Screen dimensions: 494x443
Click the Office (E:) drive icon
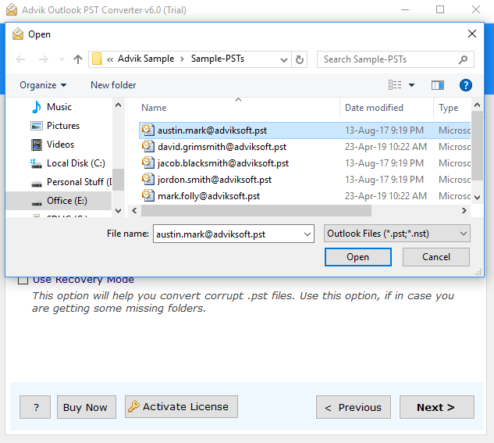tap(37, 202)
